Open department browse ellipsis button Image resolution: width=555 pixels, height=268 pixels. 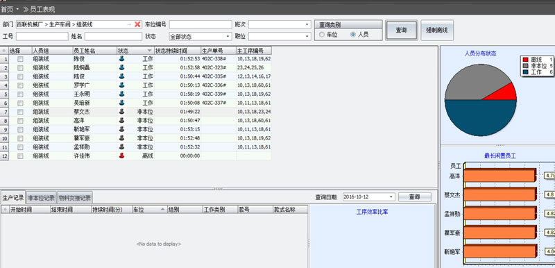point(129,24)
